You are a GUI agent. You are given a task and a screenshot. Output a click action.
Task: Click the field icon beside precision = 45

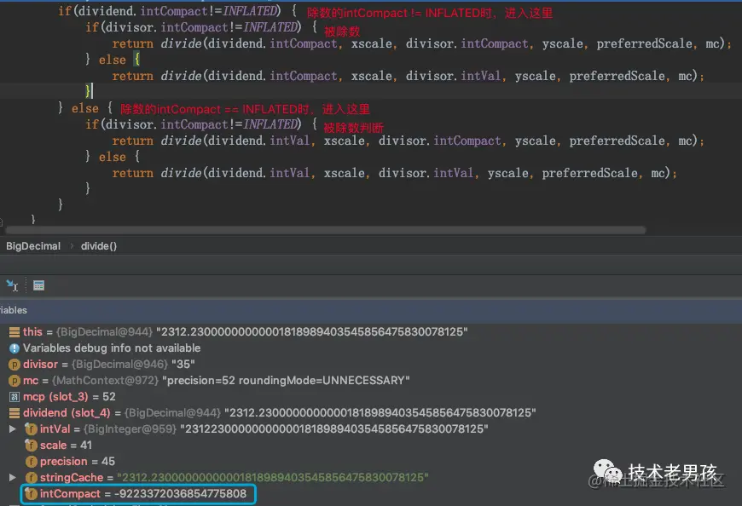tap(32, 462)
